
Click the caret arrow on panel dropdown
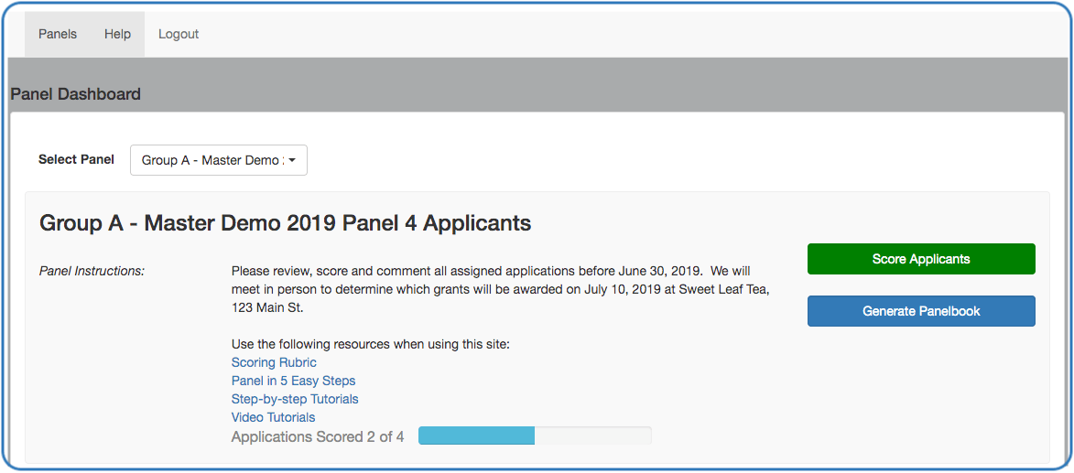click(292, 161)
